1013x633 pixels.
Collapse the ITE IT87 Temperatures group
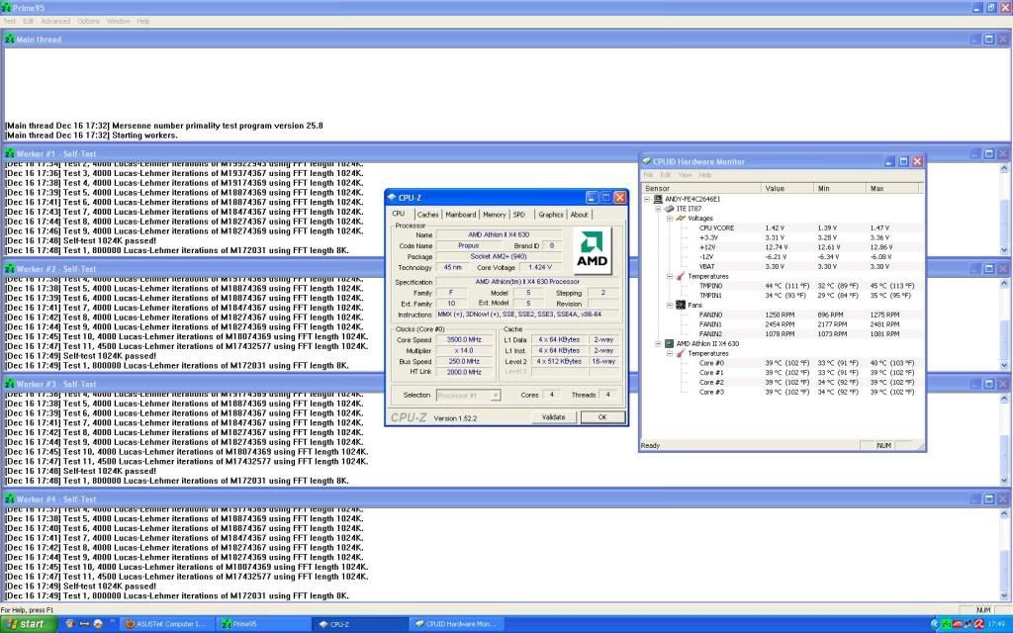(670, 276)
